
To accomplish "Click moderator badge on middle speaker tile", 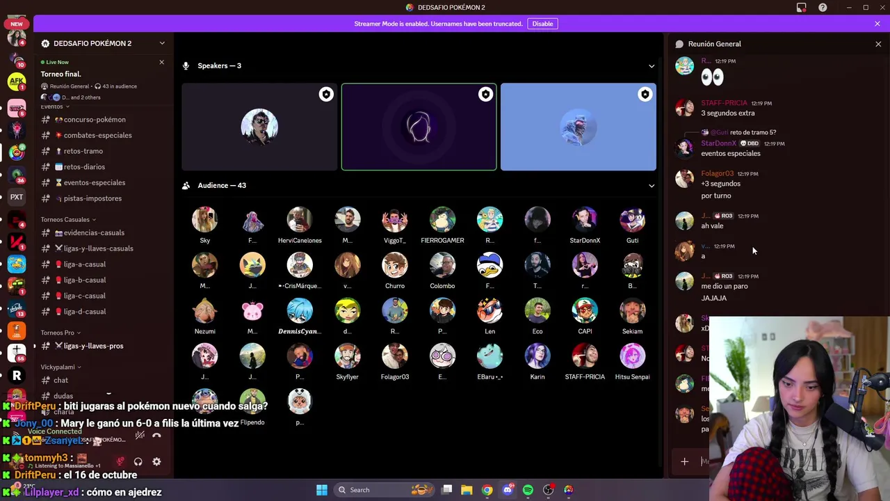I will [x=485, y=94].
